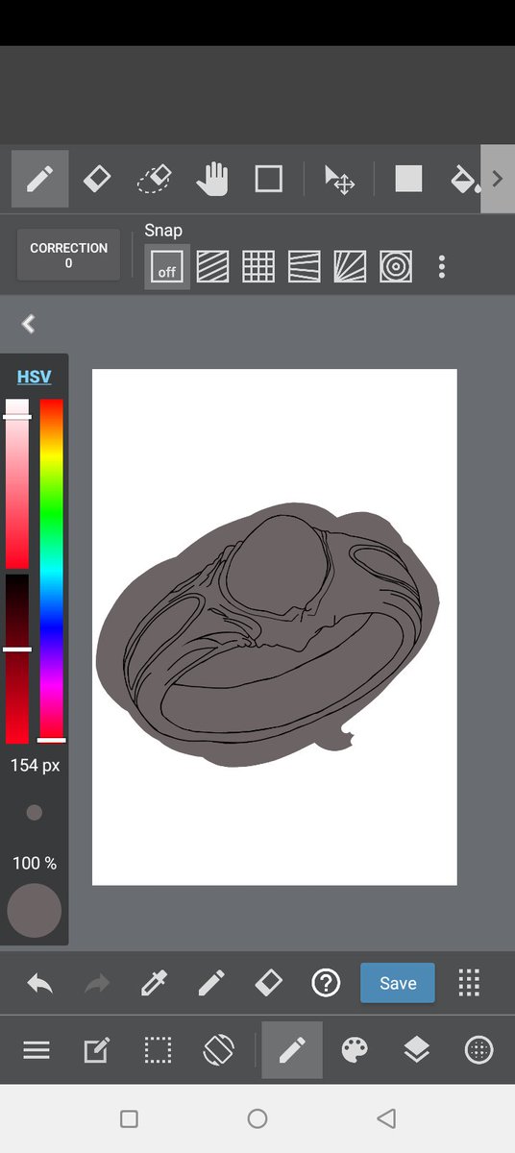515x1153 pixels.
Task: Redo the undone action
Action: 97,983
